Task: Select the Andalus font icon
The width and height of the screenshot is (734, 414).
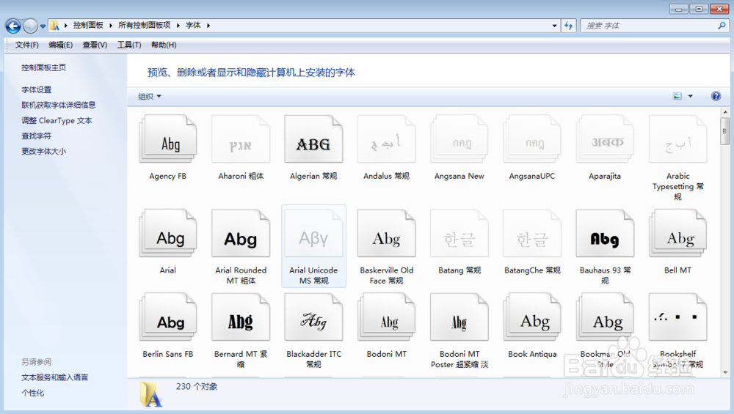Action: pos(386,139)
